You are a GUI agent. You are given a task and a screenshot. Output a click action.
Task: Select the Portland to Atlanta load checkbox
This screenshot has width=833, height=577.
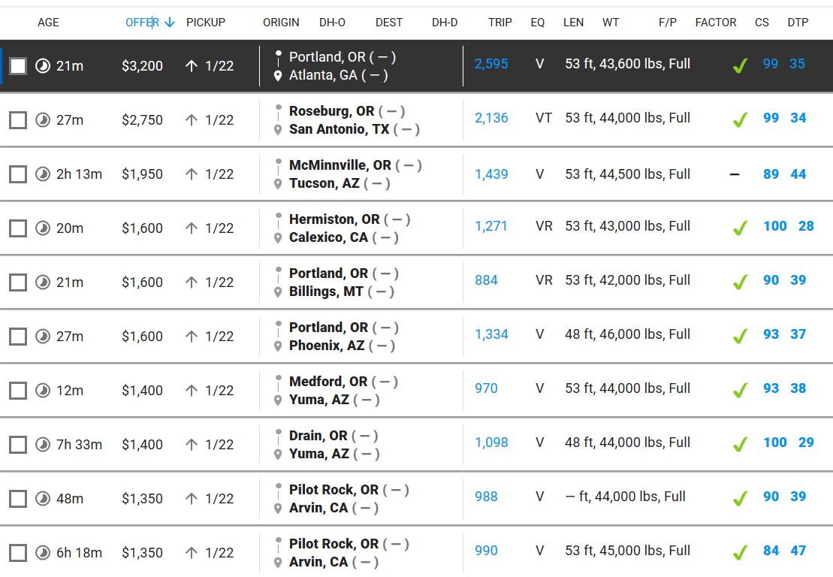(x=18, y=66)
